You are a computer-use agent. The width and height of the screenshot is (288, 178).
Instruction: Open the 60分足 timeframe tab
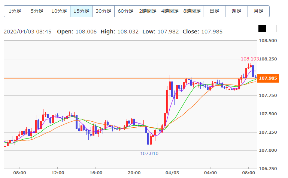tap(125, 11)
